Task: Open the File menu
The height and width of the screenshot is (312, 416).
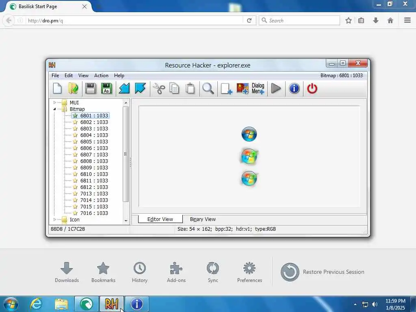Action: click(55, 75)
